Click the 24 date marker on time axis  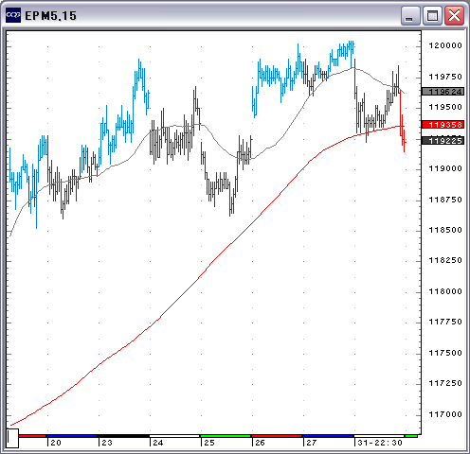158,443
